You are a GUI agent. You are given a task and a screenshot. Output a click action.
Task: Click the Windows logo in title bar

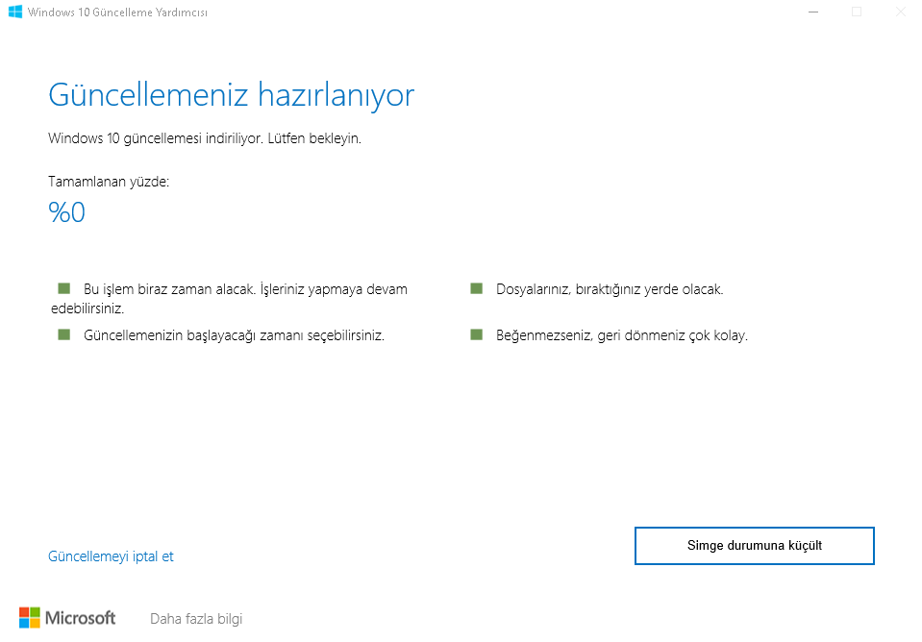[x=15, y=12]
